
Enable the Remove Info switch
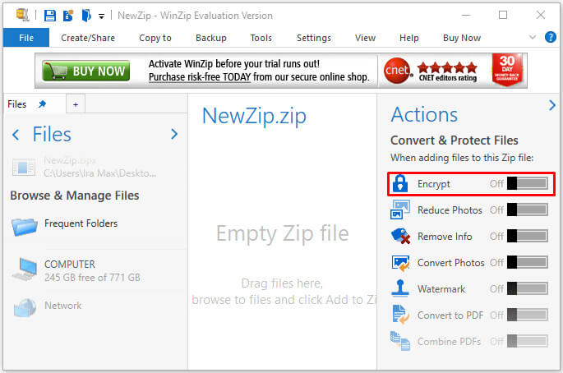pos(528,236)
